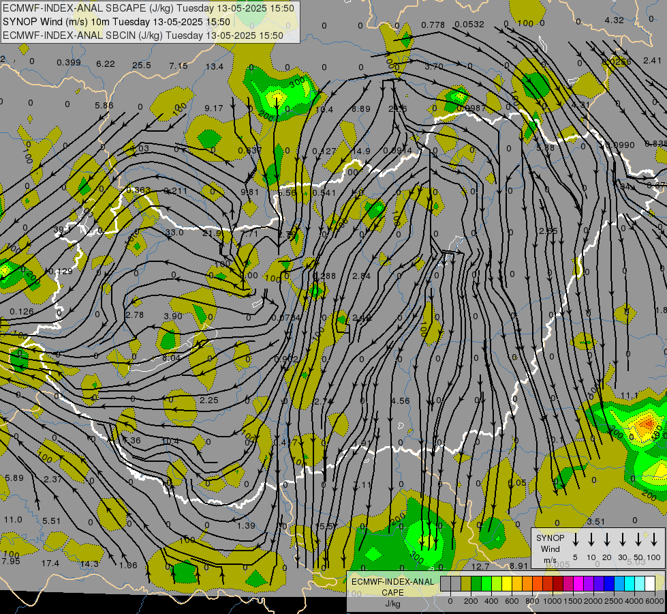This screenshot has height=614, width=667.
Task: Pick the olive swatch in CAPE legend
Action: (466, 584)
